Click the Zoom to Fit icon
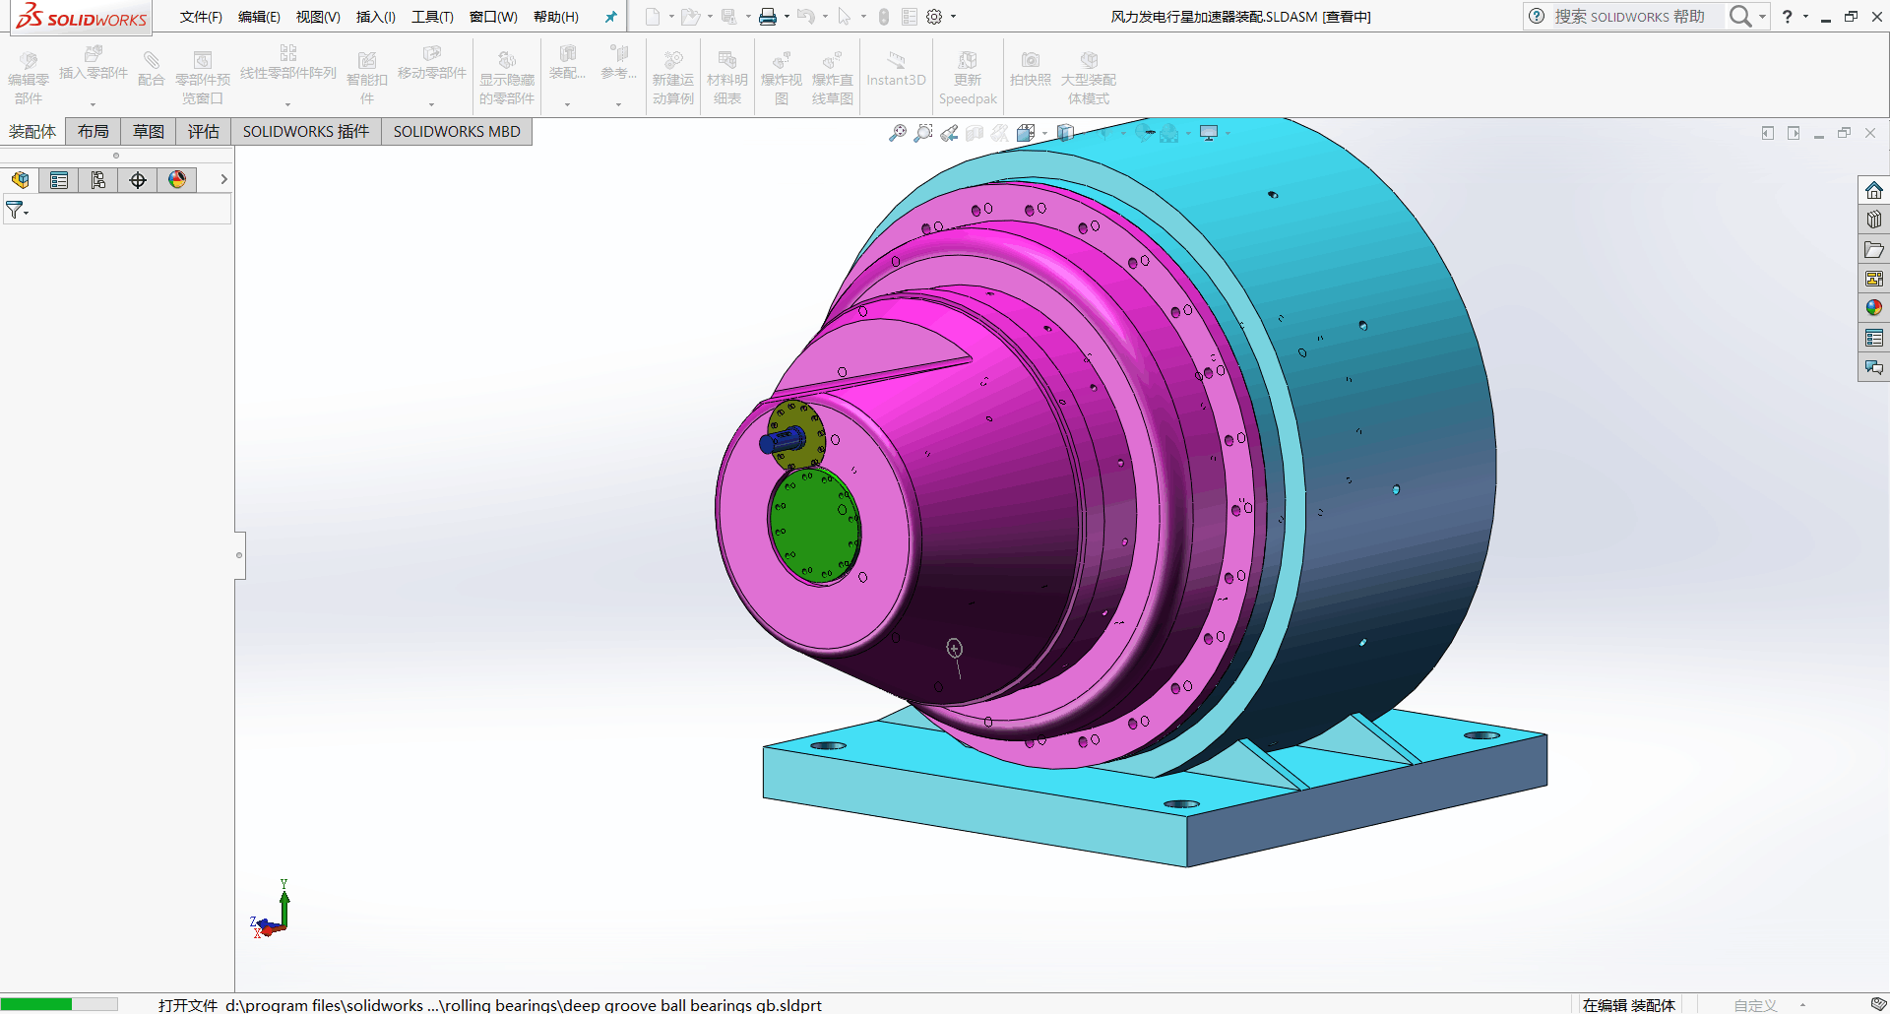Image resolution: width=1890 pixels, height=1014 pixels. pyautogui.click(x=897, y=133)
